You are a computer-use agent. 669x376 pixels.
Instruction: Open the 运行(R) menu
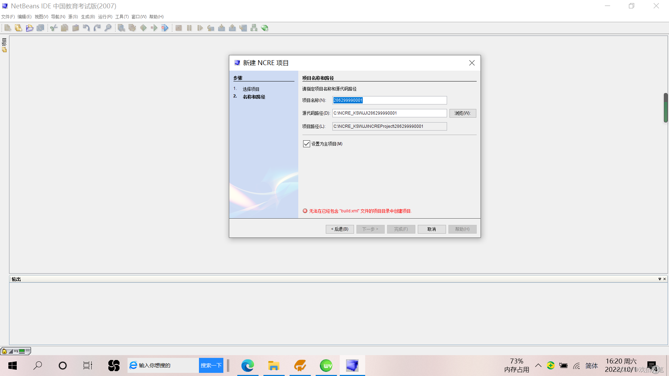pos(105,17)
